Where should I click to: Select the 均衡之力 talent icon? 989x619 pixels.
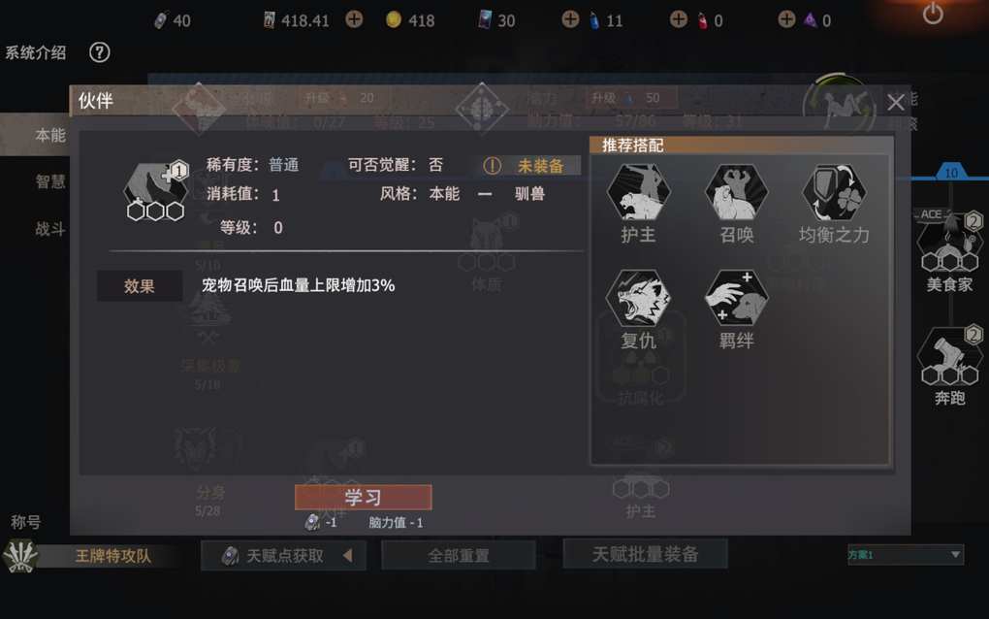click(834, 192)
